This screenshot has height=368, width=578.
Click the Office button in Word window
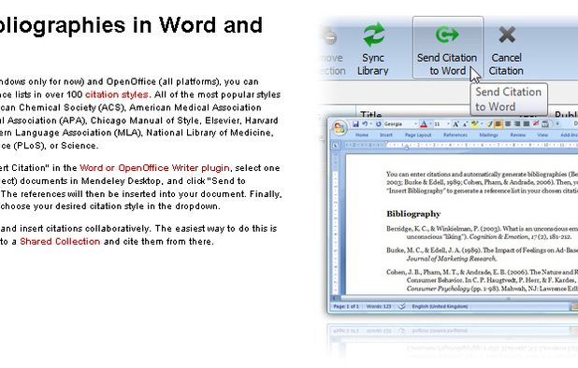(x=340, y=128)
